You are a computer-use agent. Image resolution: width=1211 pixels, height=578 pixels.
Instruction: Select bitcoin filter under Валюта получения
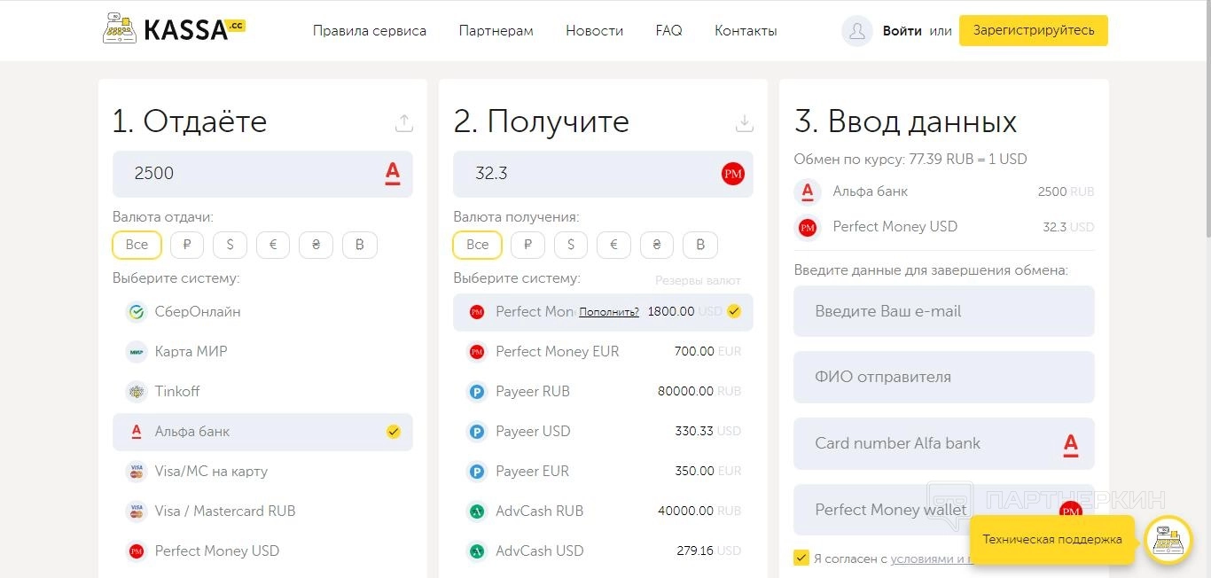(700, 245)
